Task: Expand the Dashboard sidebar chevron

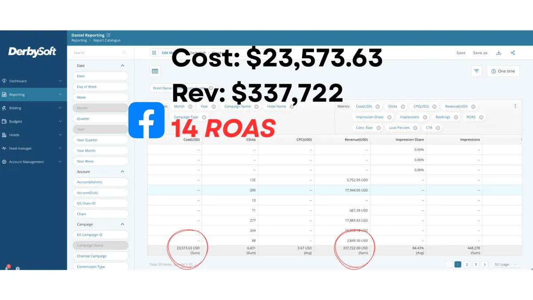Action: pos(60,81)
